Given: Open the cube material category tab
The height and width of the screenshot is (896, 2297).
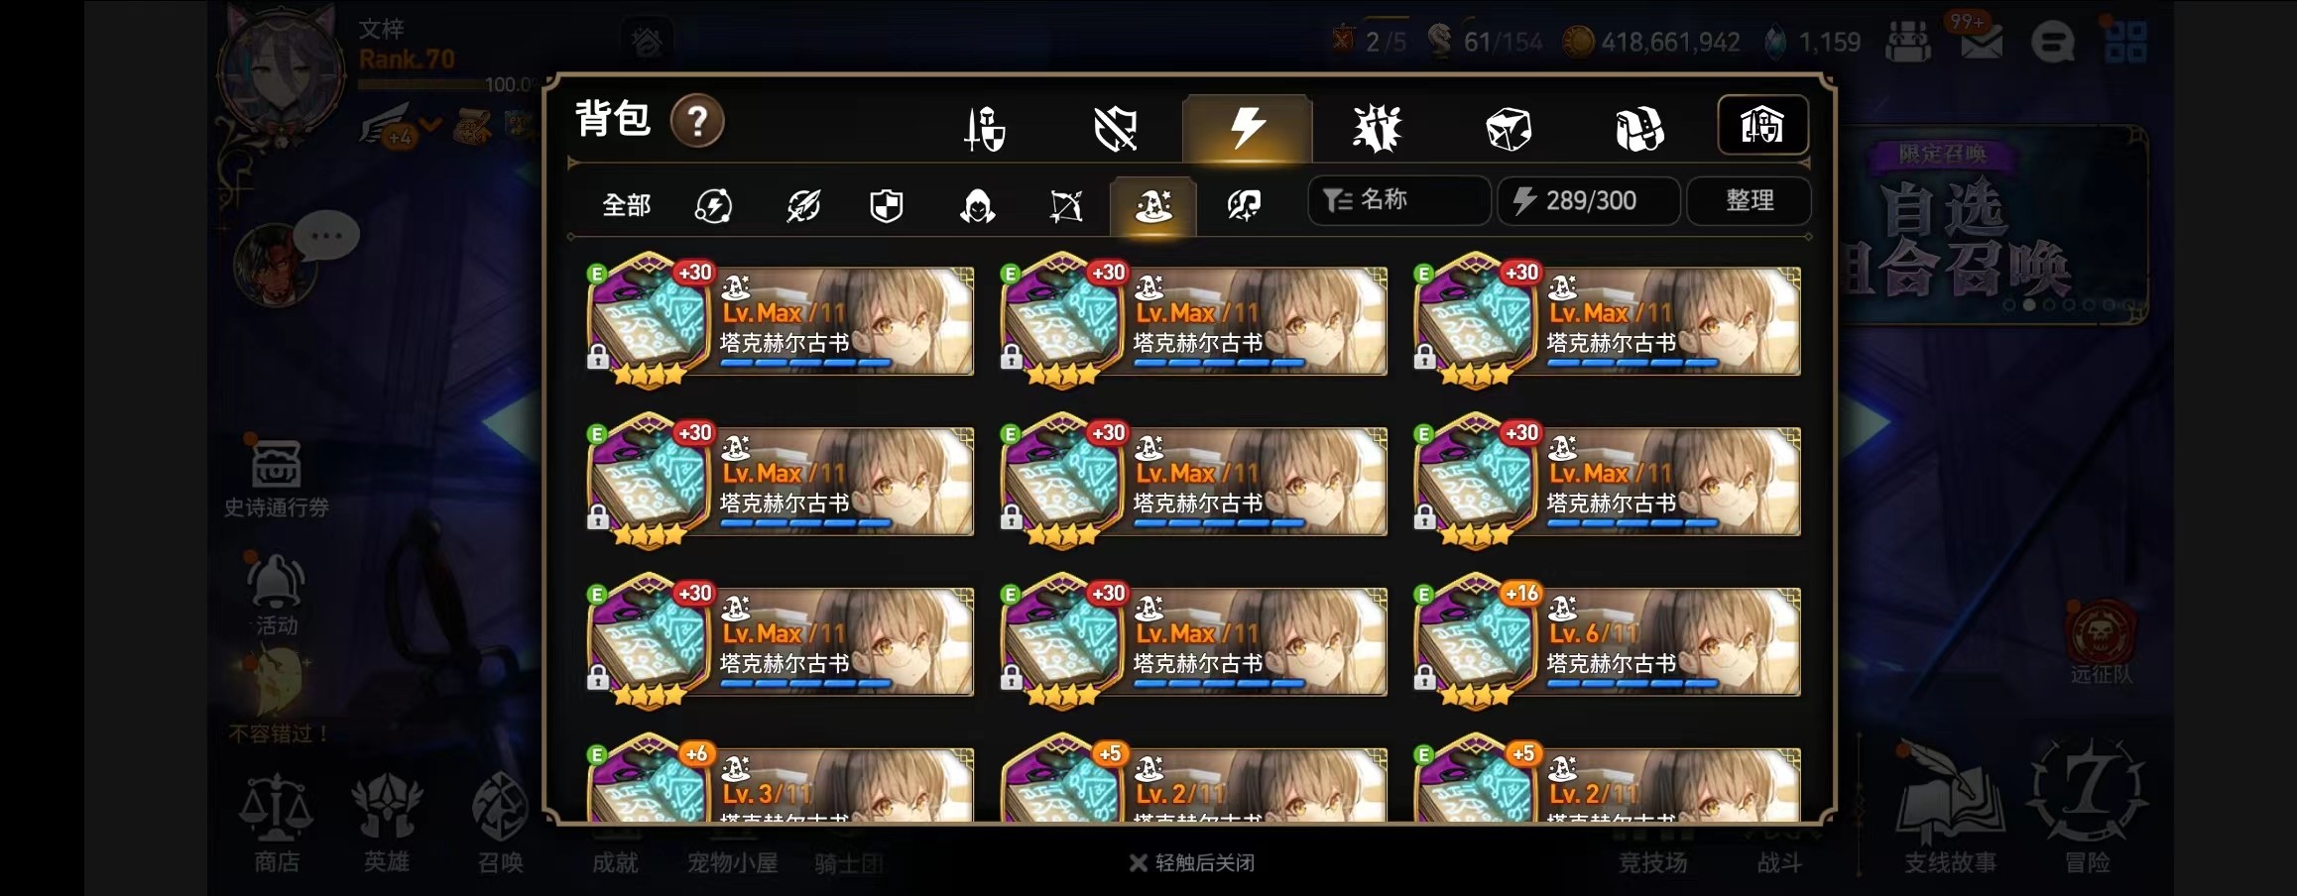Looking at the screenshot, I should coord(1509,129).
